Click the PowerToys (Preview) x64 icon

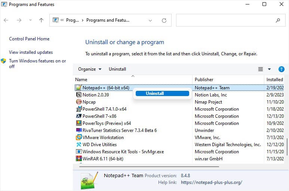(79, 123)
